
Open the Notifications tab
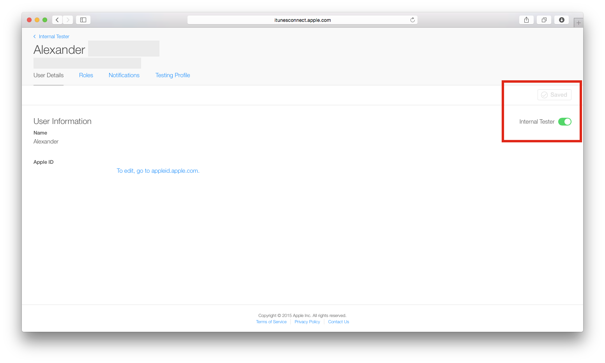click(124, 75)
